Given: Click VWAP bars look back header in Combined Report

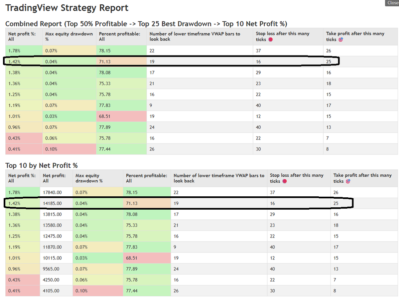Looking at the screenshot, I should [200, 37].
